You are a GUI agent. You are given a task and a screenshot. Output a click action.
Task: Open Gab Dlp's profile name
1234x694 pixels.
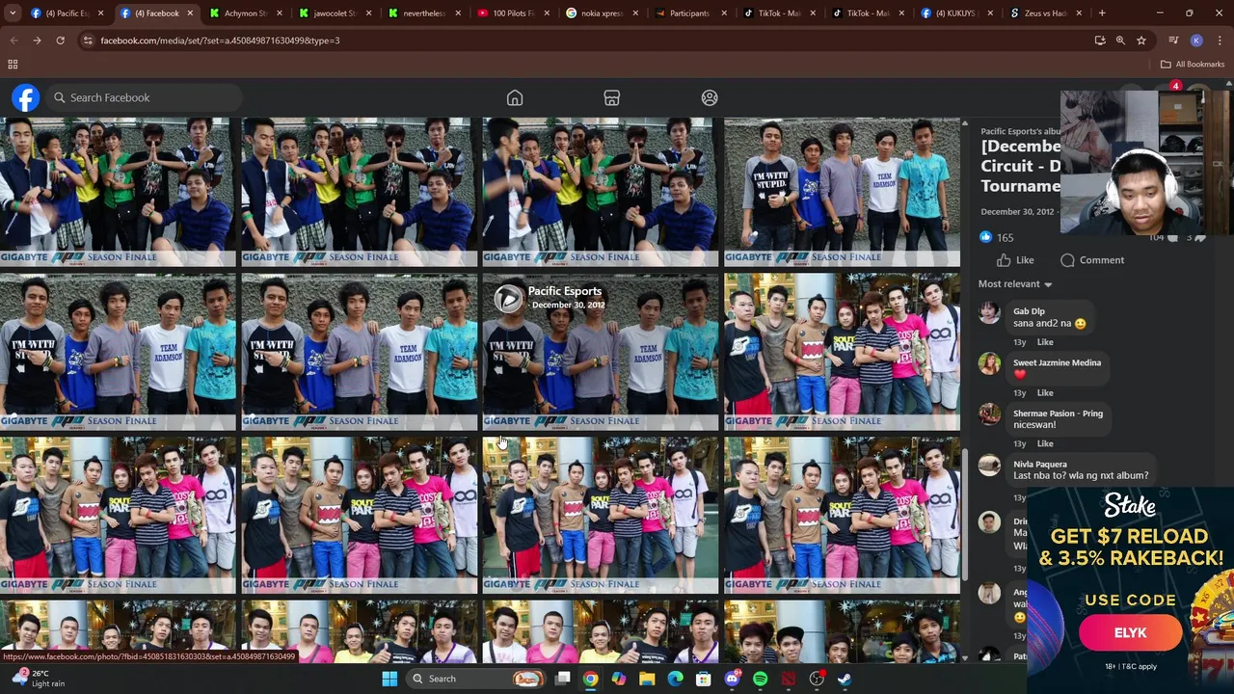pyautogui.click(x=1029, y=311)
